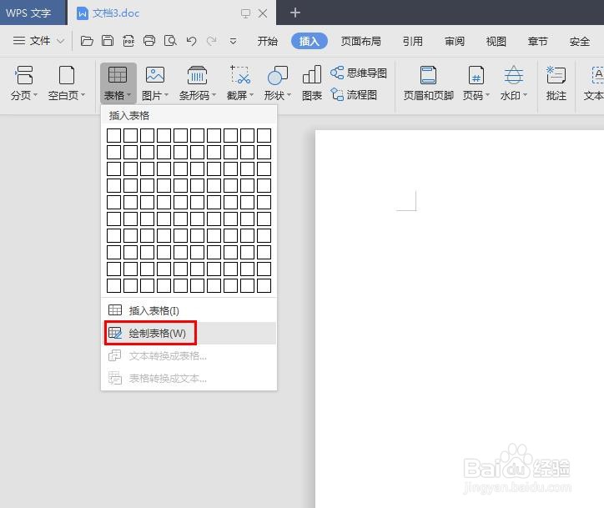Expand quick access toolbar customization arrow
This screenshot has width=604, height=508.
(233, 41)
